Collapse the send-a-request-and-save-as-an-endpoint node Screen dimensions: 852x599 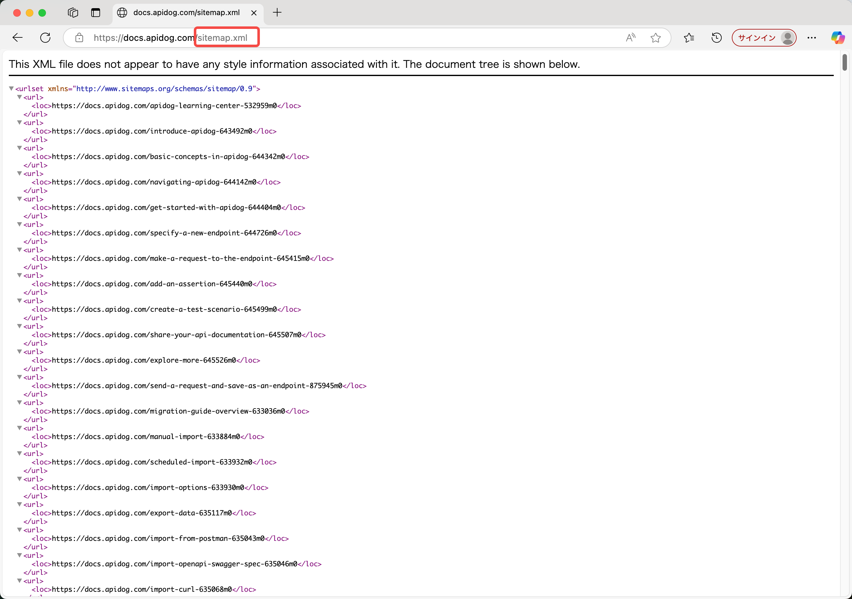pos(19,377)
